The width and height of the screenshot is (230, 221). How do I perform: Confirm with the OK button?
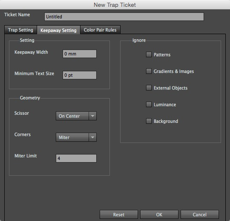click(159, 215)
